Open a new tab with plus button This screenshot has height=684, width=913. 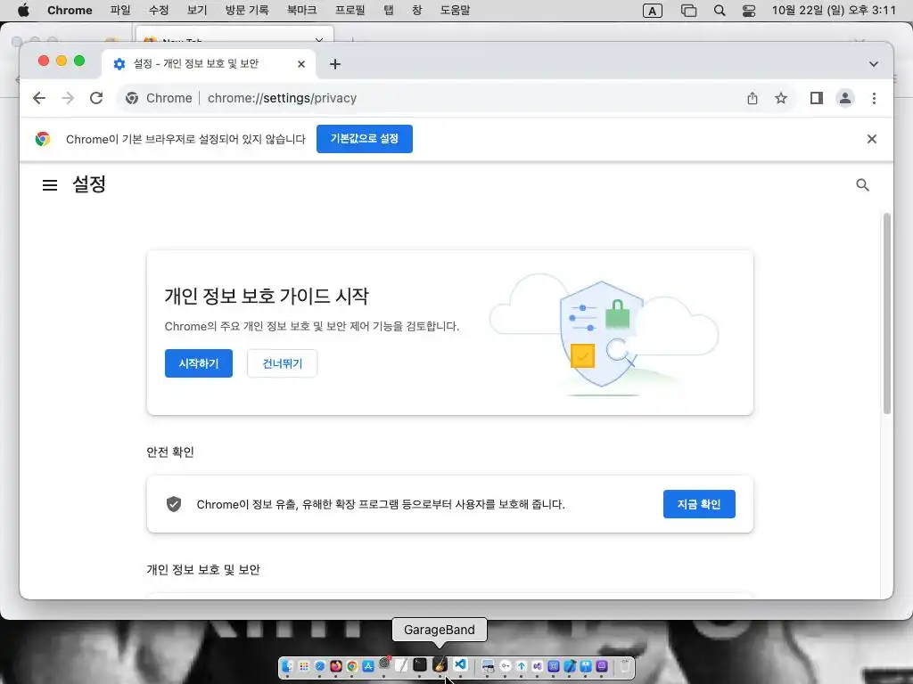pyautogui.click(x=335, y=64)
